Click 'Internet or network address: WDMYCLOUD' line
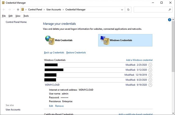175x115 pixels. pyautogui.click(x=71, y=90)
